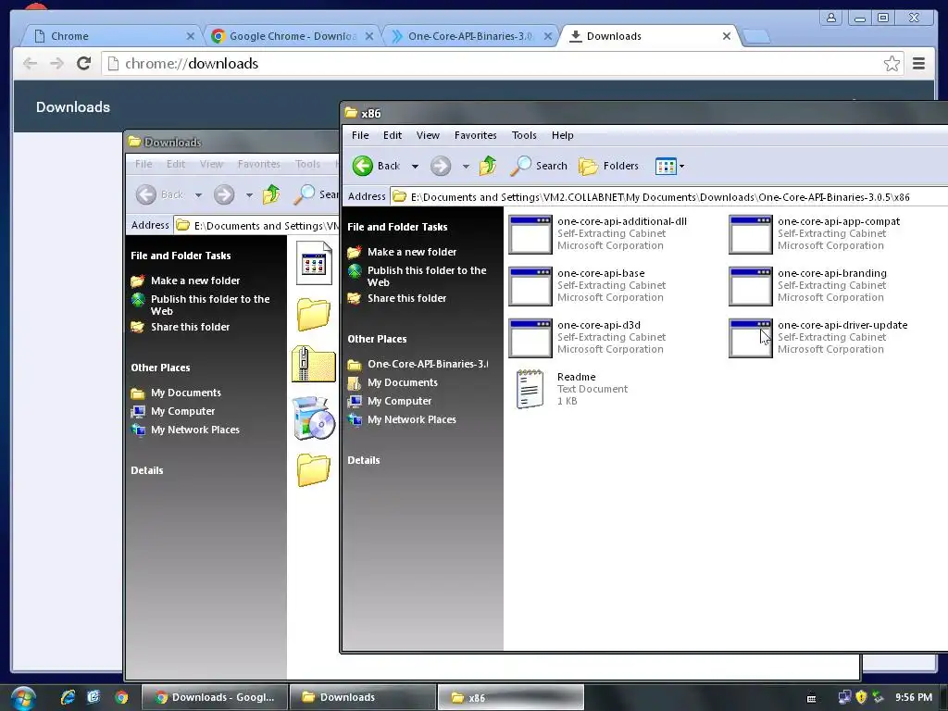This screenshot has height=711, width=948.
Task: Expand the Details section in x86 window
Action: point(363,460)
